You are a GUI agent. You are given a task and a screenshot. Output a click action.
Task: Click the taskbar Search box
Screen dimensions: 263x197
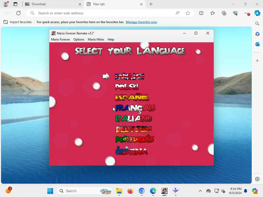point(85,191)
